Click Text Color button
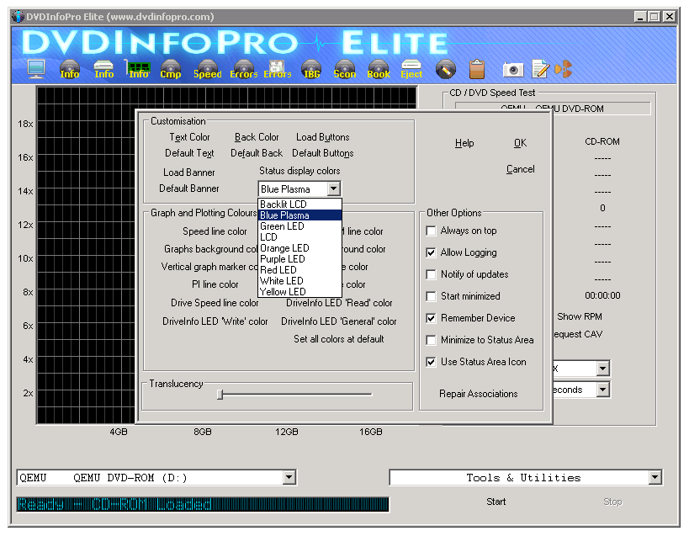This screenshot has height=536, width=689. point(189,137)
